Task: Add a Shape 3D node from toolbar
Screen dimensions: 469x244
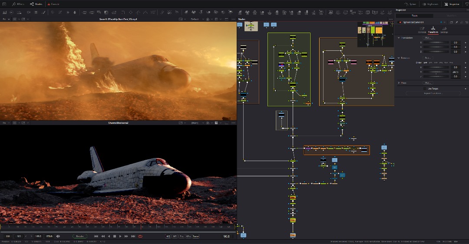Action: click(x=194, y=12)
